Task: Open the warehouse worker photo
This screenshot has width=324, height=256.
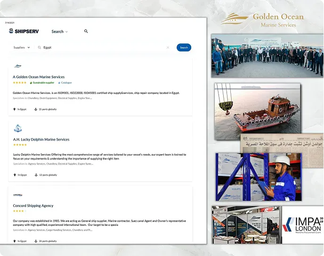Action: pos(259,177)
